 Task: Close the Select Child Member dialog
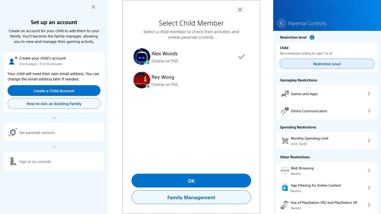(x=240, y=10)
